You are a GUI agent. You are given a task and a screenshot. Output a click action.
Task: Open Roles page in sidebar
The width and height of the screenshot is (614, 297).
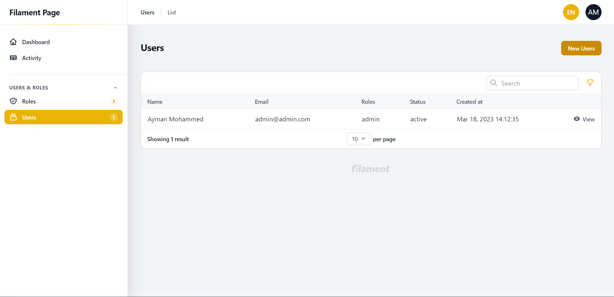pos(29,102)
